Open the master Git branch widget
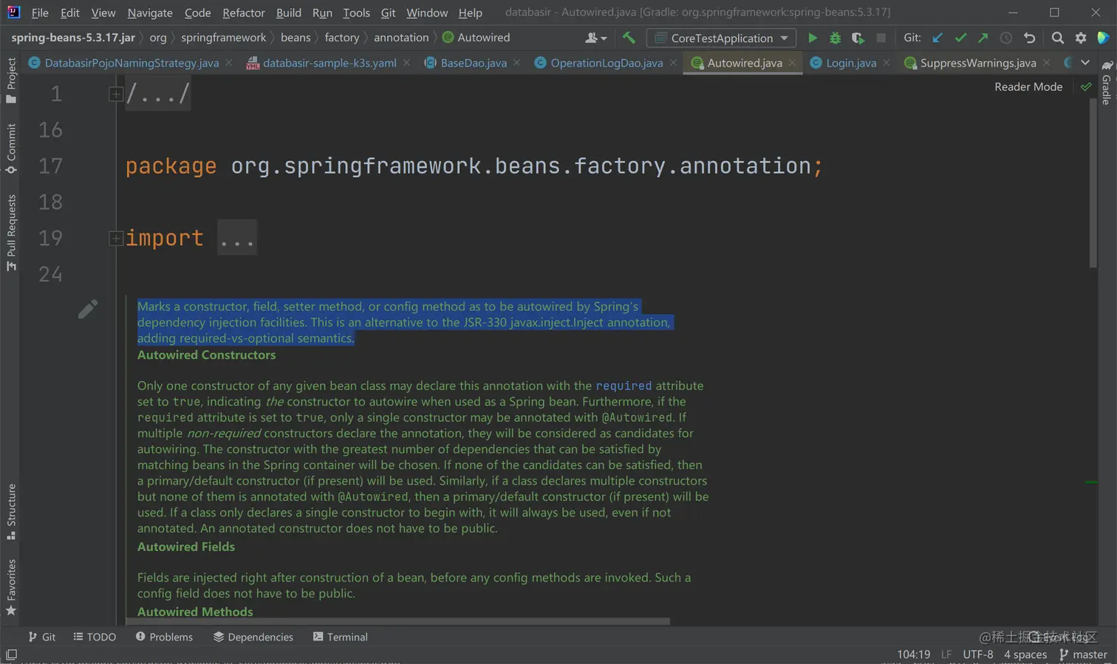This screenshot has width=1117, height=664. tap(1083, 654)
